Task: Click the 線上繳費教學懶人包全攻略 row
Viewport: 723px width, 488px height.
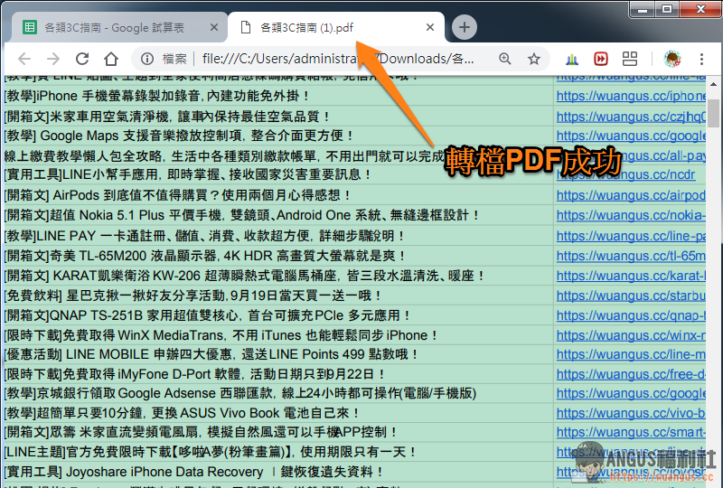Action: click(224, 156)
